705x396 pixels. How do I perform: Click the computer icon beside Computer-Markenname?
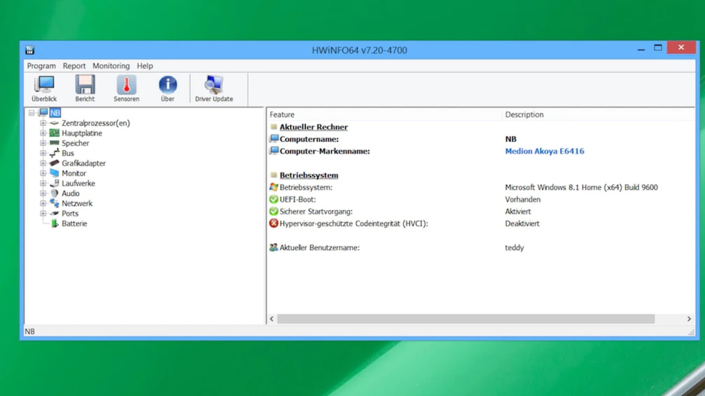[274, 151]
